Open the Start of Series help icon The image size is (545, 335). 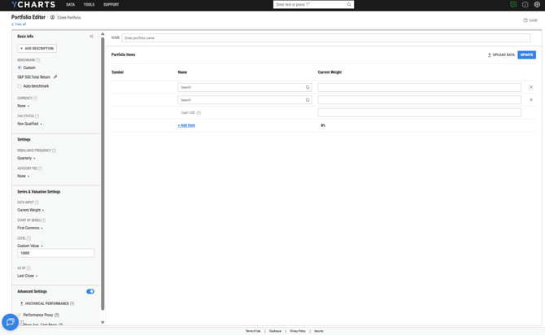click(x=44, y=220)
